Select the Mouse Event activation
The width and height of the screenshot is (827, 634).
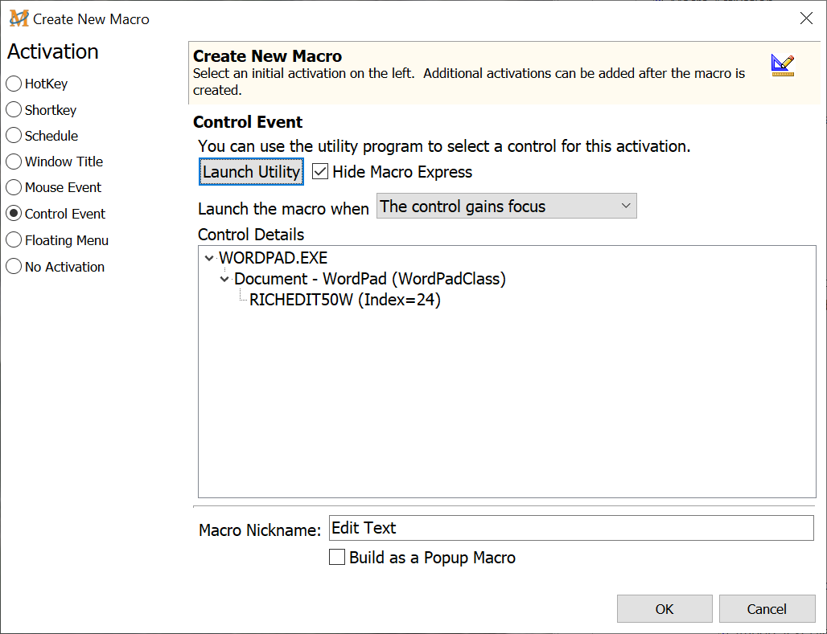(14, 187)
